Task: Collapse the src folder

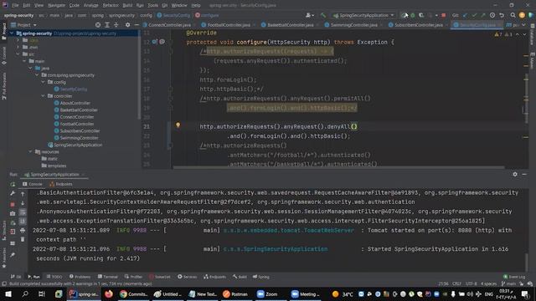Action: click(x=18, y=54)
